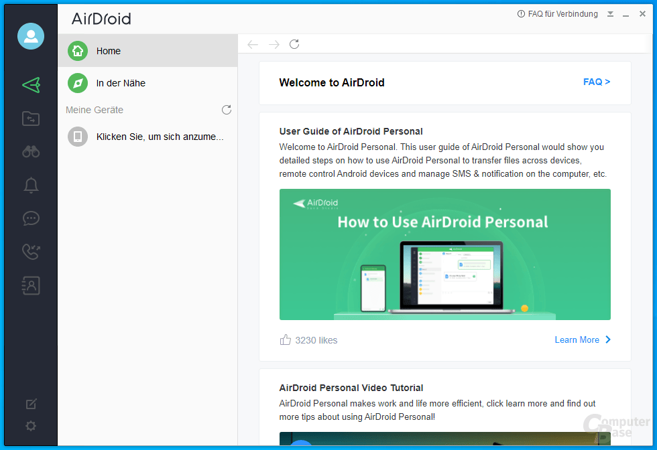
Task: Open FAQ für Verbindung link
Action: click(562, 14)
